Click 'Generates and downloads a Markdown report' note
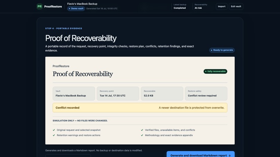Screen dimensions: 280x157 pyautogui.click(x=94, y=150)
